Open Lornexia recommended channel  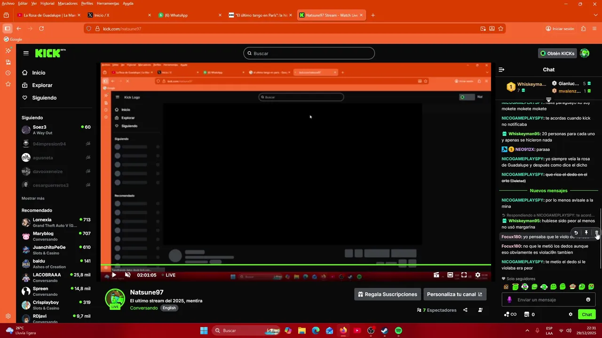point(56,223)
